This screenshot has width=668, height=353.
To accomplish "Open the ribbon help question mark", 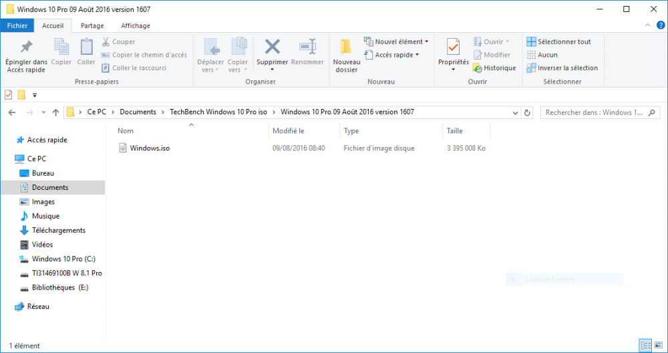I will click(x=661, y=25).
